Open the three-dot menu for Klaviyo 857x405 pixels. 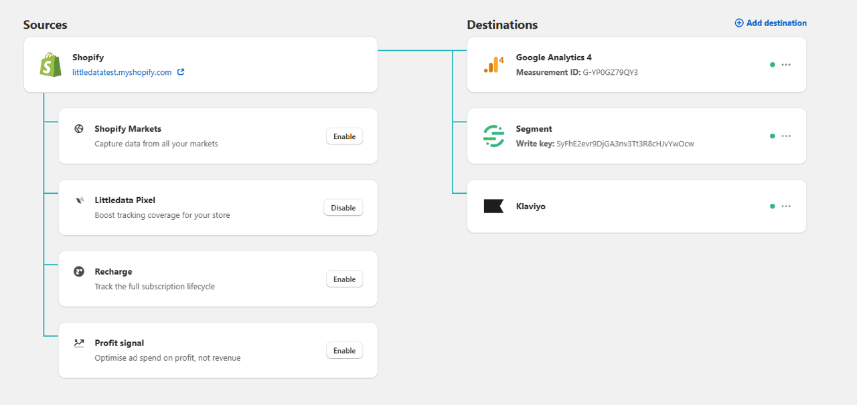coord(786,207)
